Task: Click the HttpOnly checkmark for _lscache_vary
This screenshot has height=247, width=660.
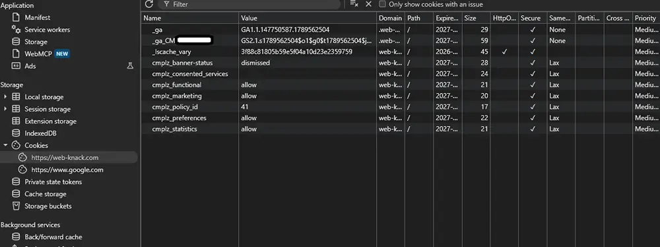Action: [x=504, y=52]
